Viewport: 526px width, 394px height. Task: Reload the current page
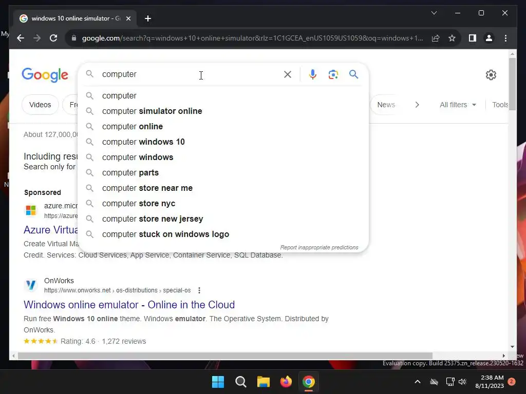click(53, 38)
